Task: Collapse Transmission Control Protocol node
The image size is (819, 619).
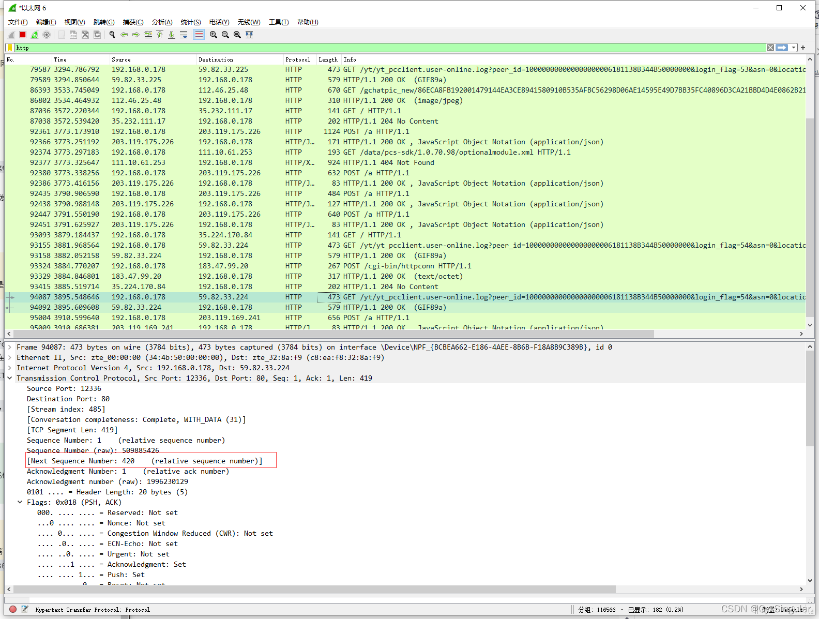Action: (10, 378)
